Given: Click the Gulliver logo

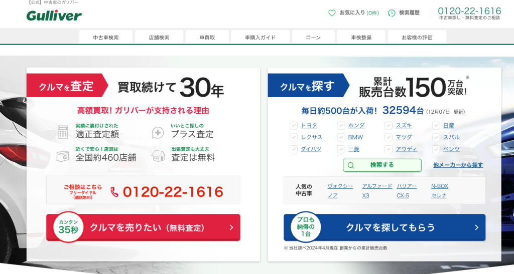Looking at the screenshot, I should coord(54,16).
